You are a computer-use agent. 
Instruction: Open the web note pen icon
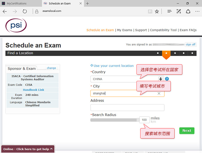point(179,11)
